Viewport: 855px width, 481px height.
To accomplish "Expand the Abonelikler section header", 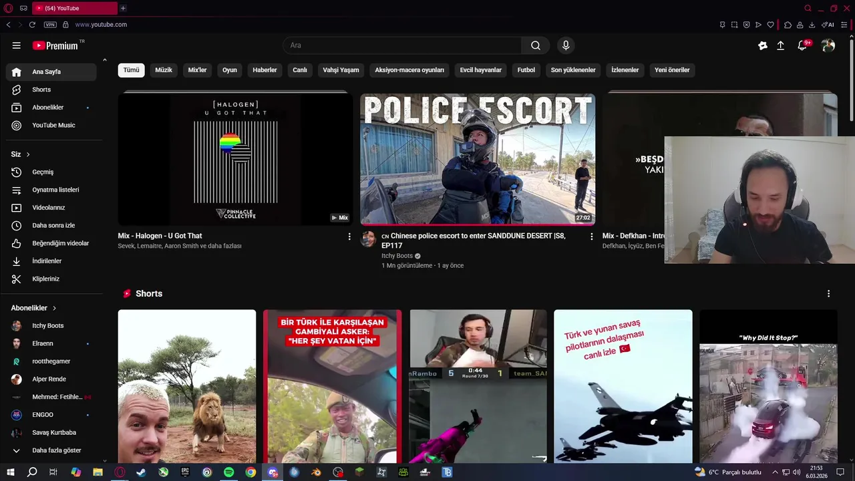I will (x=34, y=308).
